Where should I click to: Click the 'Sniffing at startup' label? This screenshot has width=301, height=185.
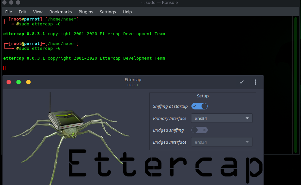(170, 107)
